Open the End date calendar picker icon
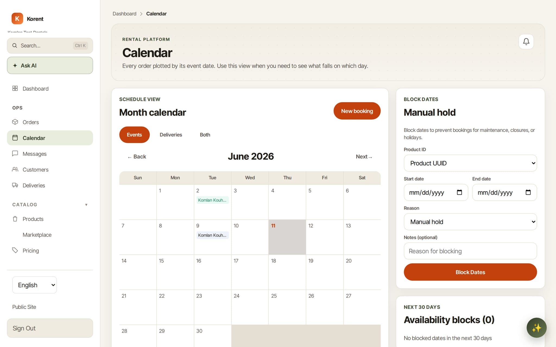Screen dimensions: 556x347 (x=528, y=192)
